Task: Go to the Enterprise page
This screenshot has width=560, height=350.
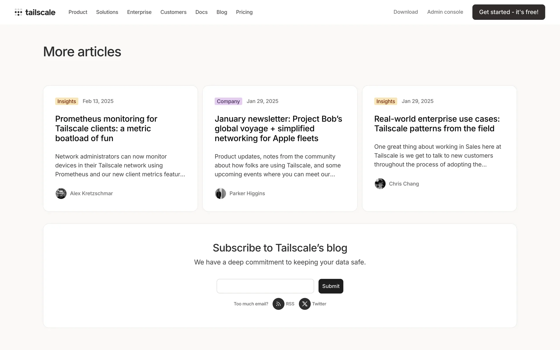Action: [x=139, y=12]
